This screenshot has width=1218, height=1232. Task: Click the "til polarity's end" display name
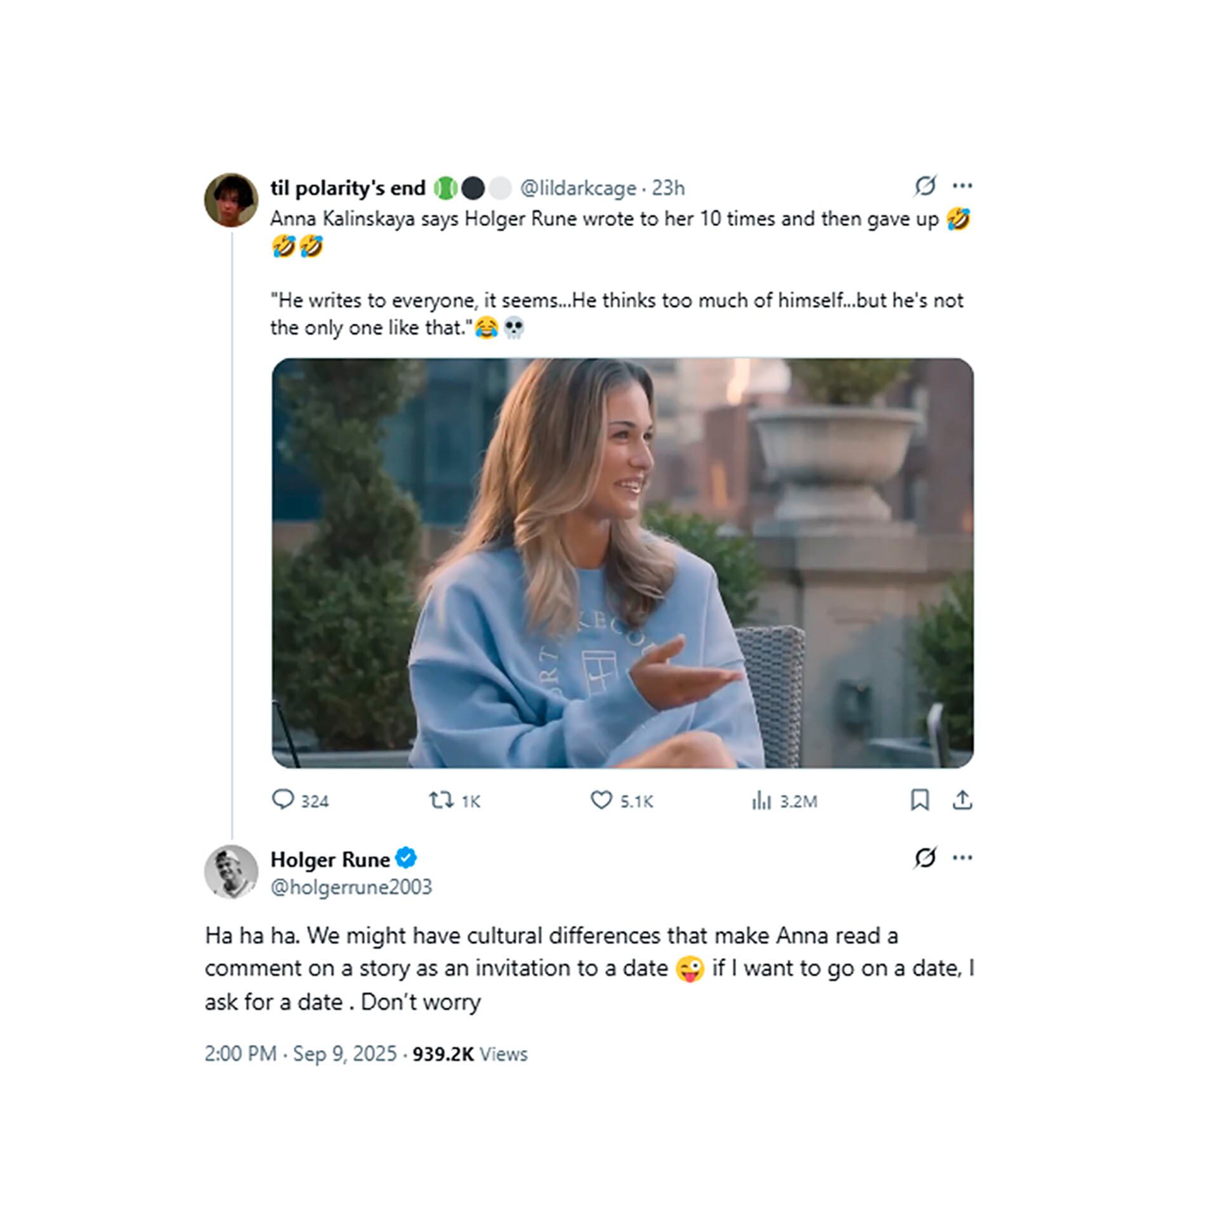coord(348,188)
